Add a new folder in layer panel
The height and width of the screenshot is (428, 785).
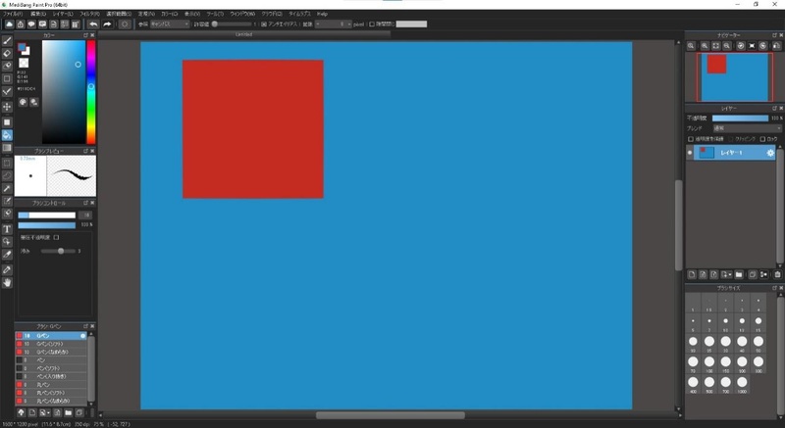tap(739, 274)
